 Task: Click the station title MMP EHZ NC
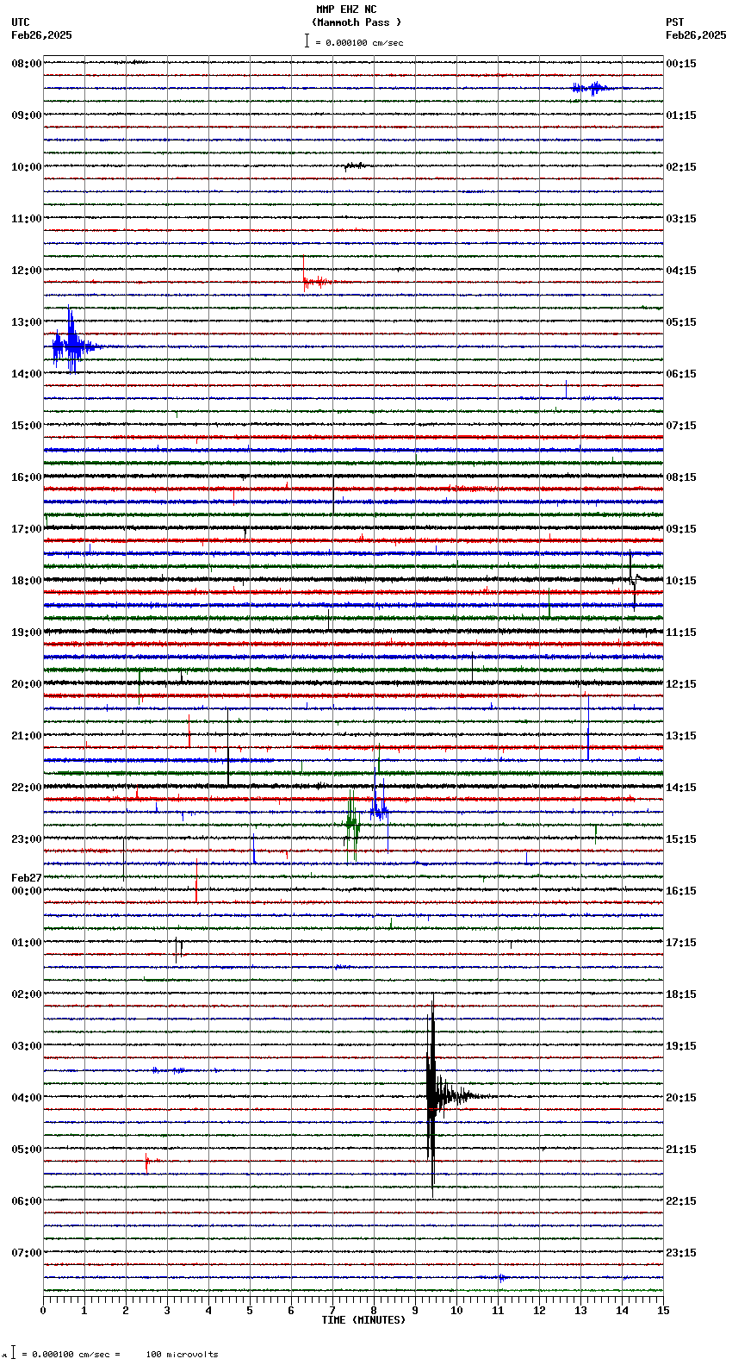coord(346,9)
